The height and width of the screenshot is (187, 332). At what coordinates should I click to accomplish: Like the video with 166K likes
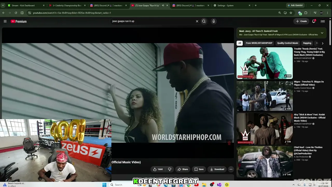158,169
